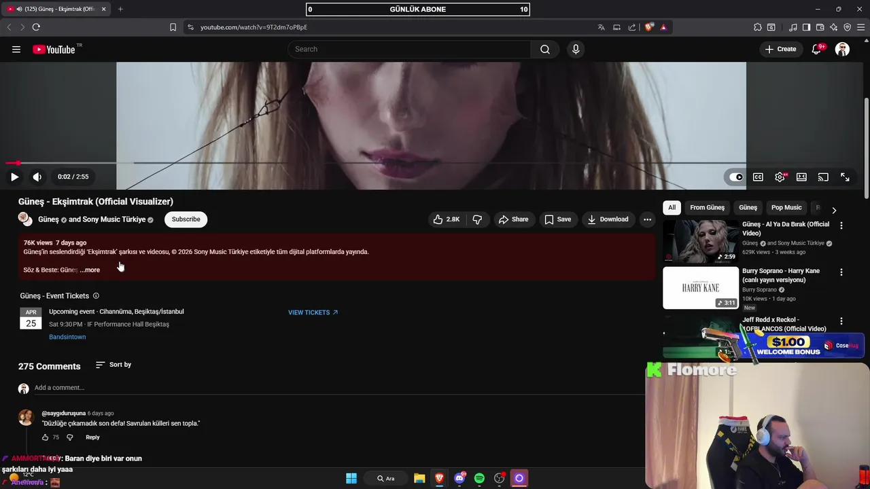This screenshot has width=870, height=489.
Task: Select the All filter chip
Action: 672,208
